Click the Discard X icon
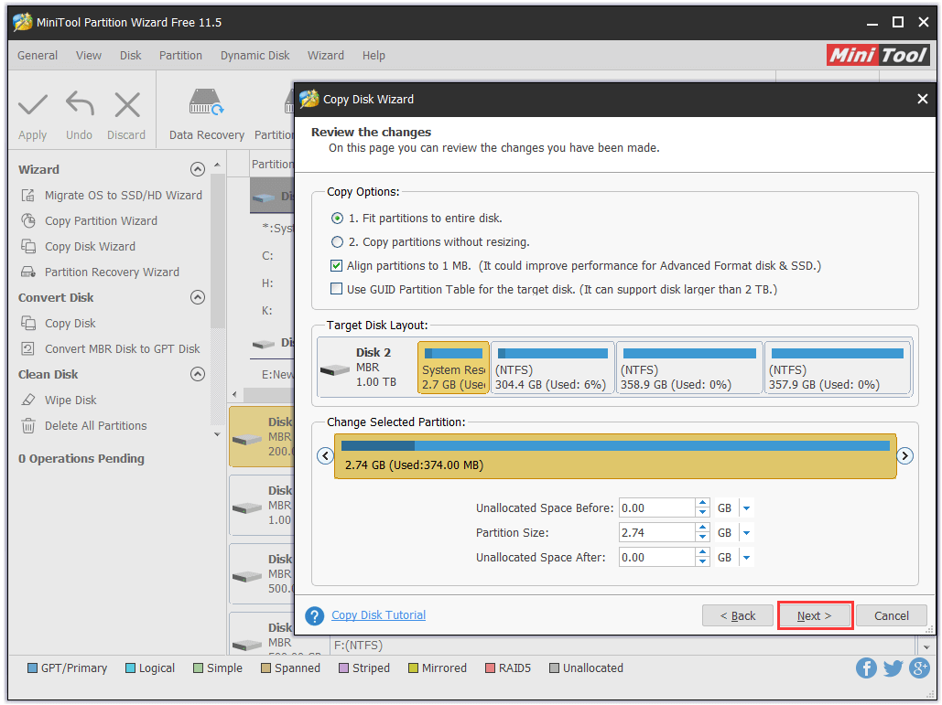Viewport: 942px width, 705px height. [x=126, y=105]
